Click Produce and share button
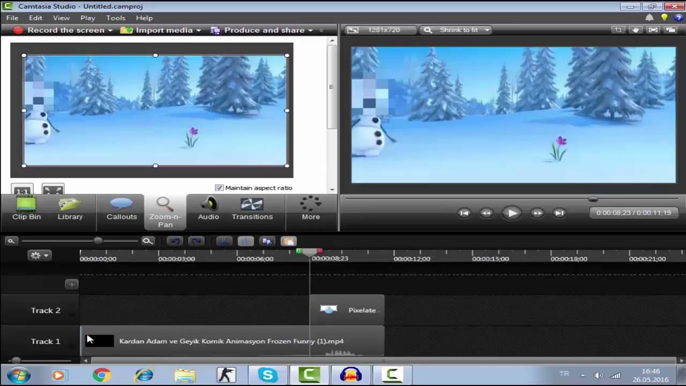 coord(258,30)
